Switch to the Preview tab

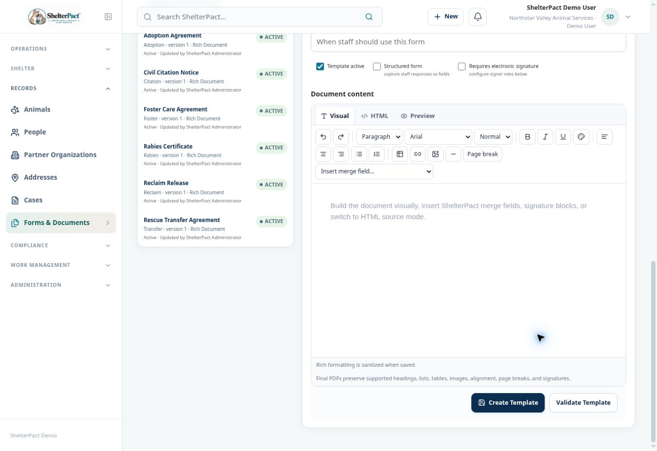coord(418,116)
